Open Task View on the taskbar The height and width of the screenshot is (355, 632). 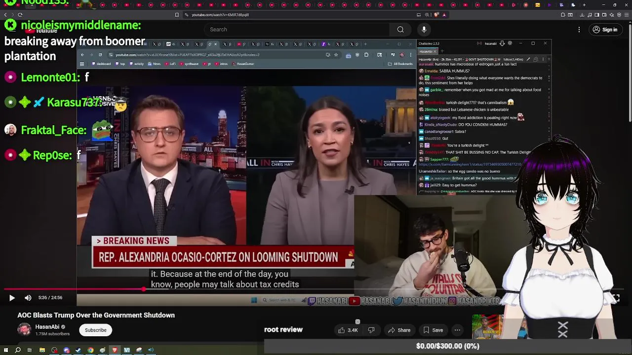pyautogui.click(x=30, y=350)
